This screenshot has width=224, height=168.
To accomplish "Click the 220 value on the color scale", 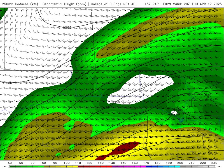I will pyautogui.click(x=203, y=163).
